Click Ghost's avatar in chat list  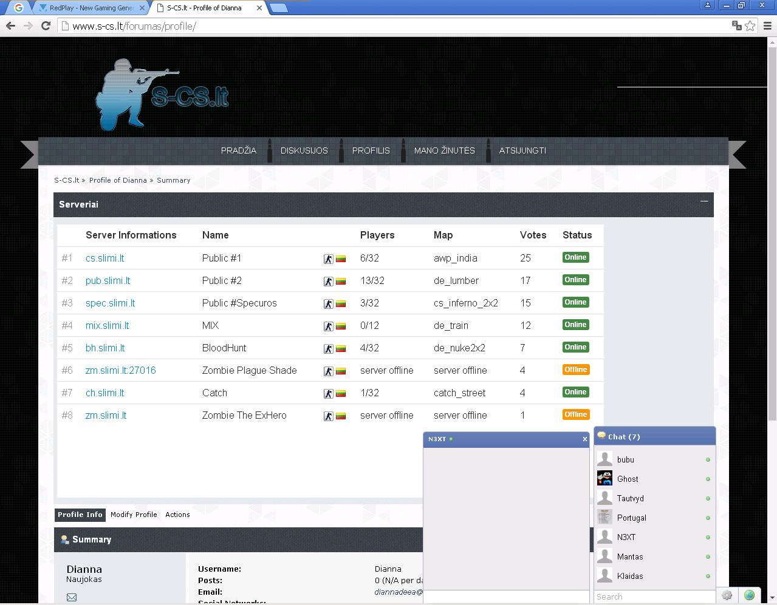tap(604, 479)
